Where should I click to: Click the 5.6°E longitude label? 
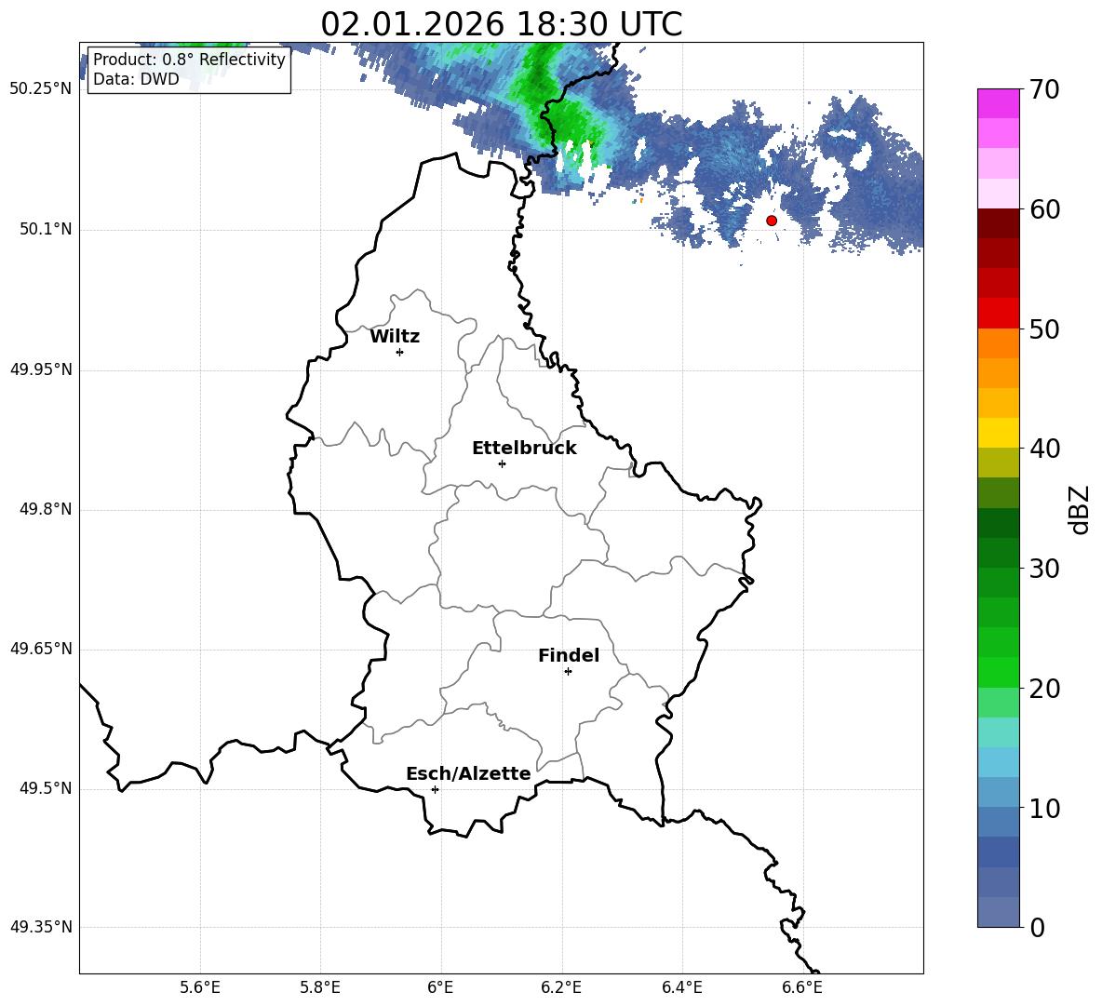(200, 987)
